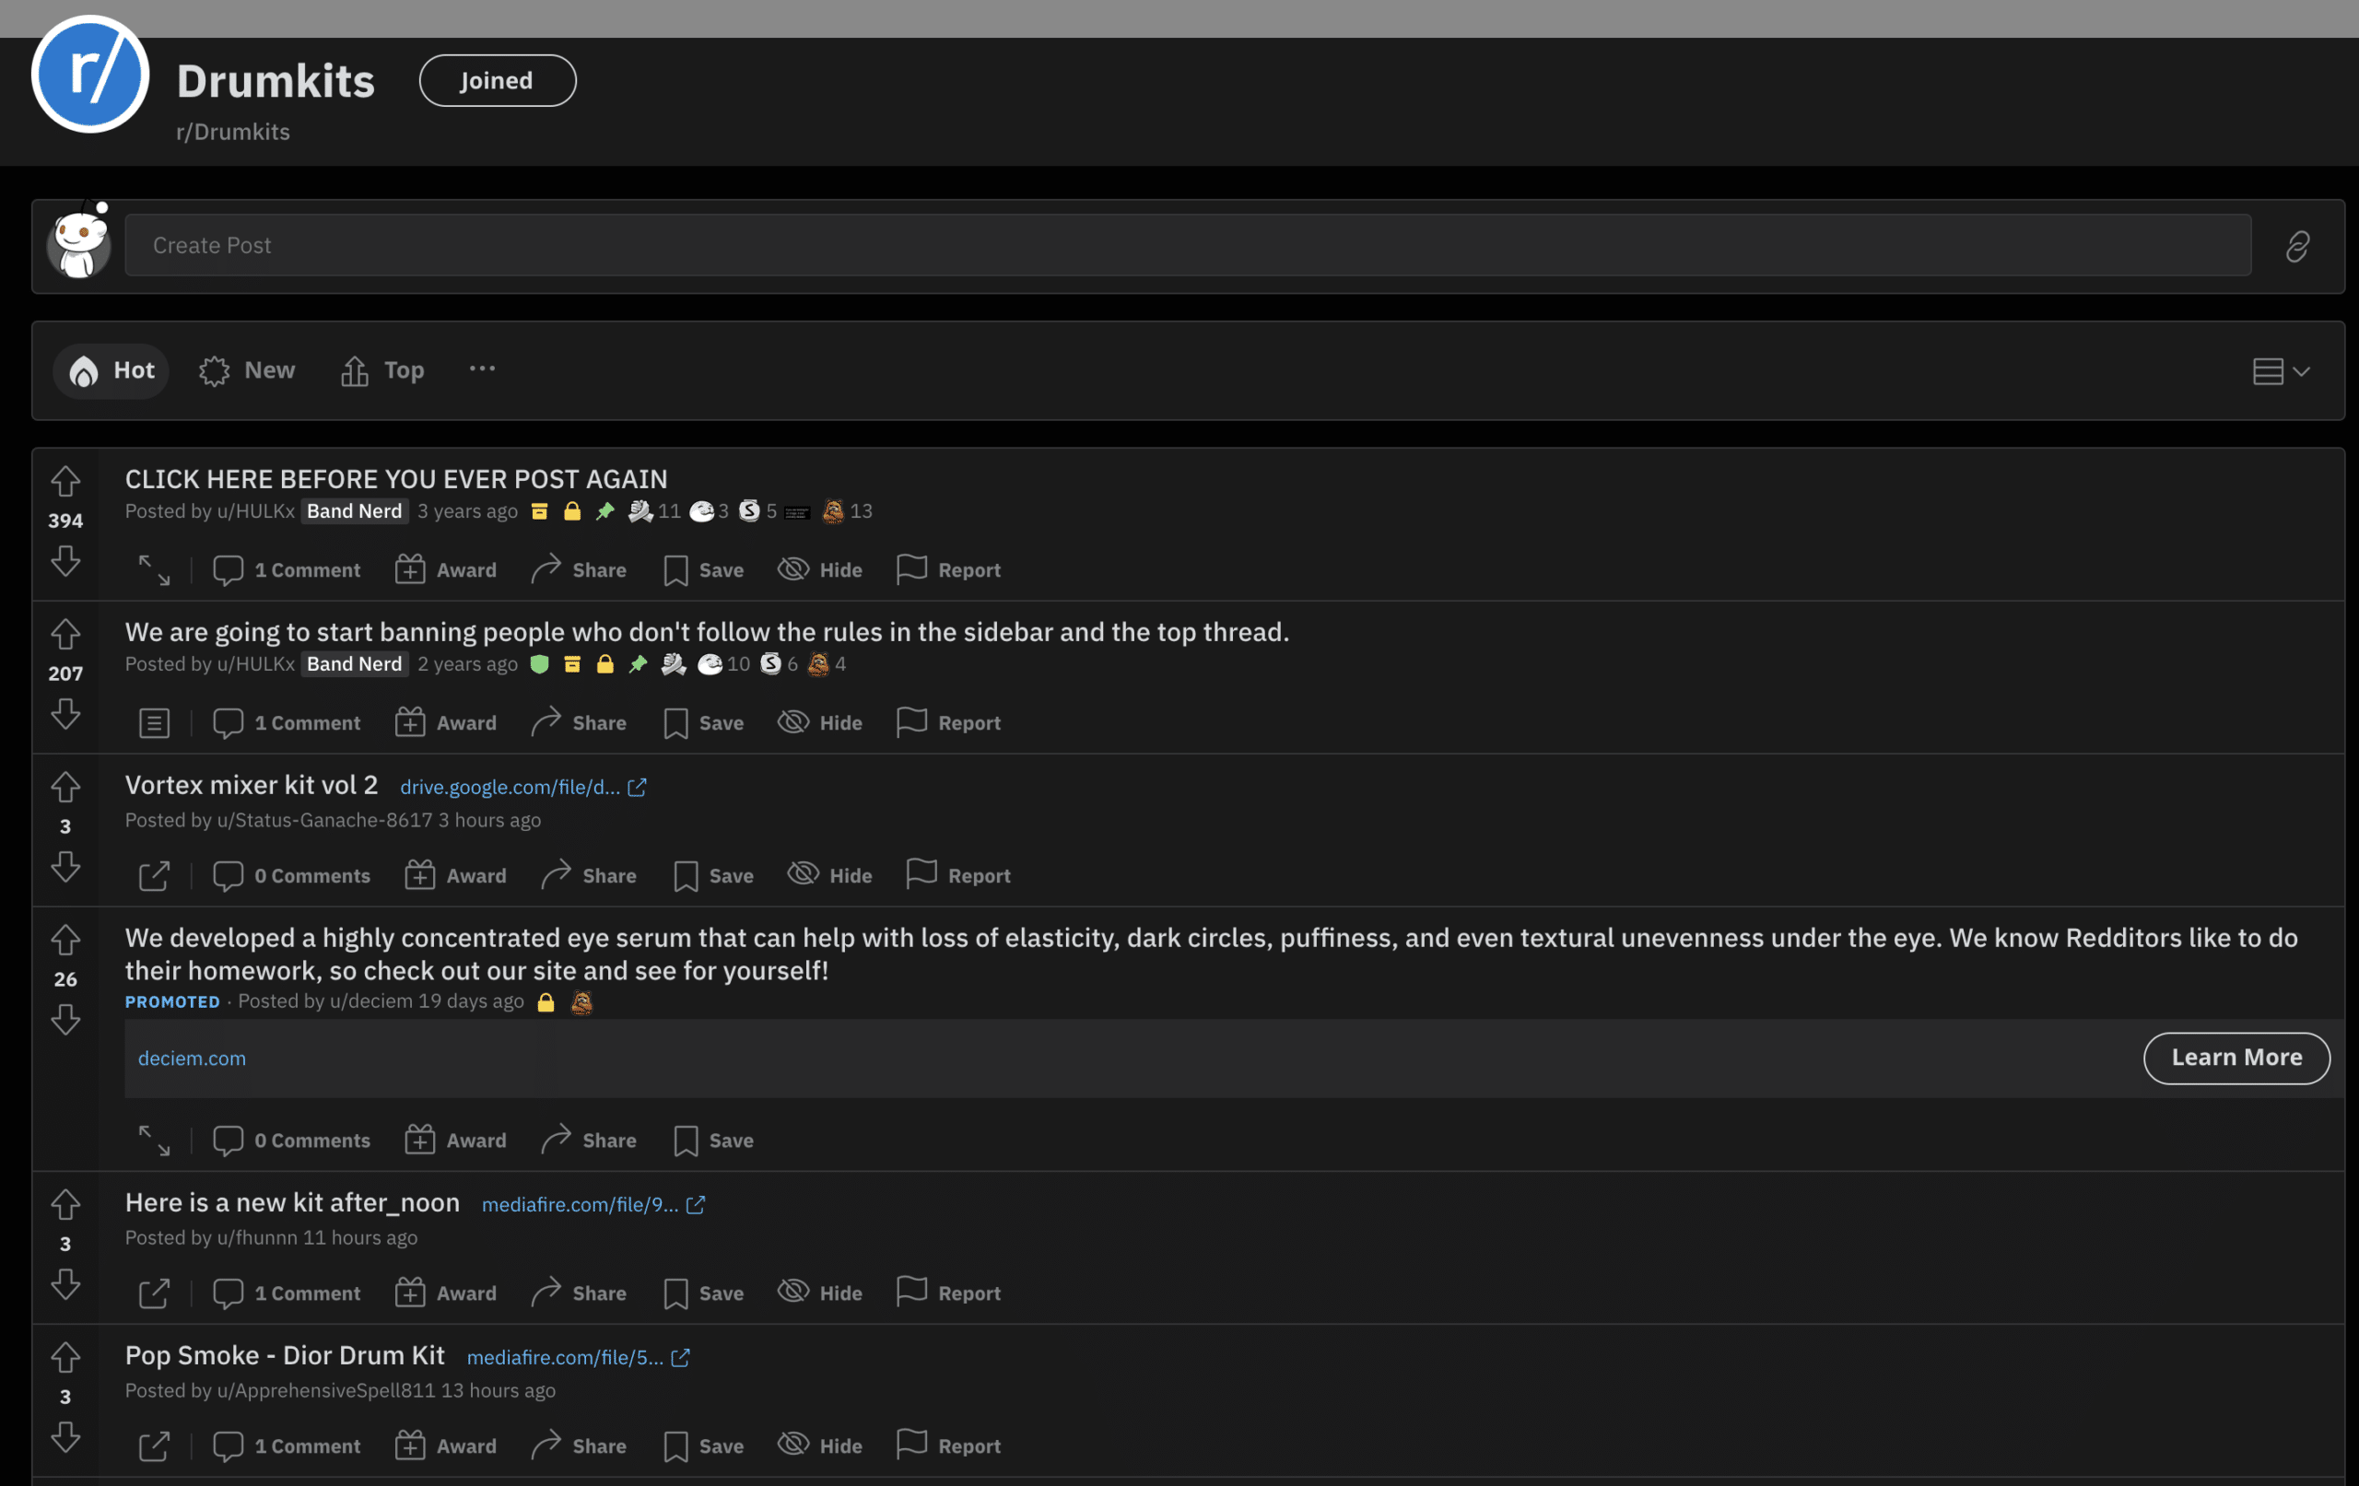Open the Pop Smoke - Dior Drum Kit title
Screen dimensions: 2359x1486
tap(285, 1355)
